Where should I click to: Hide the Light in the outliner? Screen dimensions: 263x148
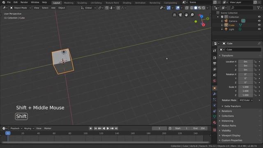click(259, 29)
